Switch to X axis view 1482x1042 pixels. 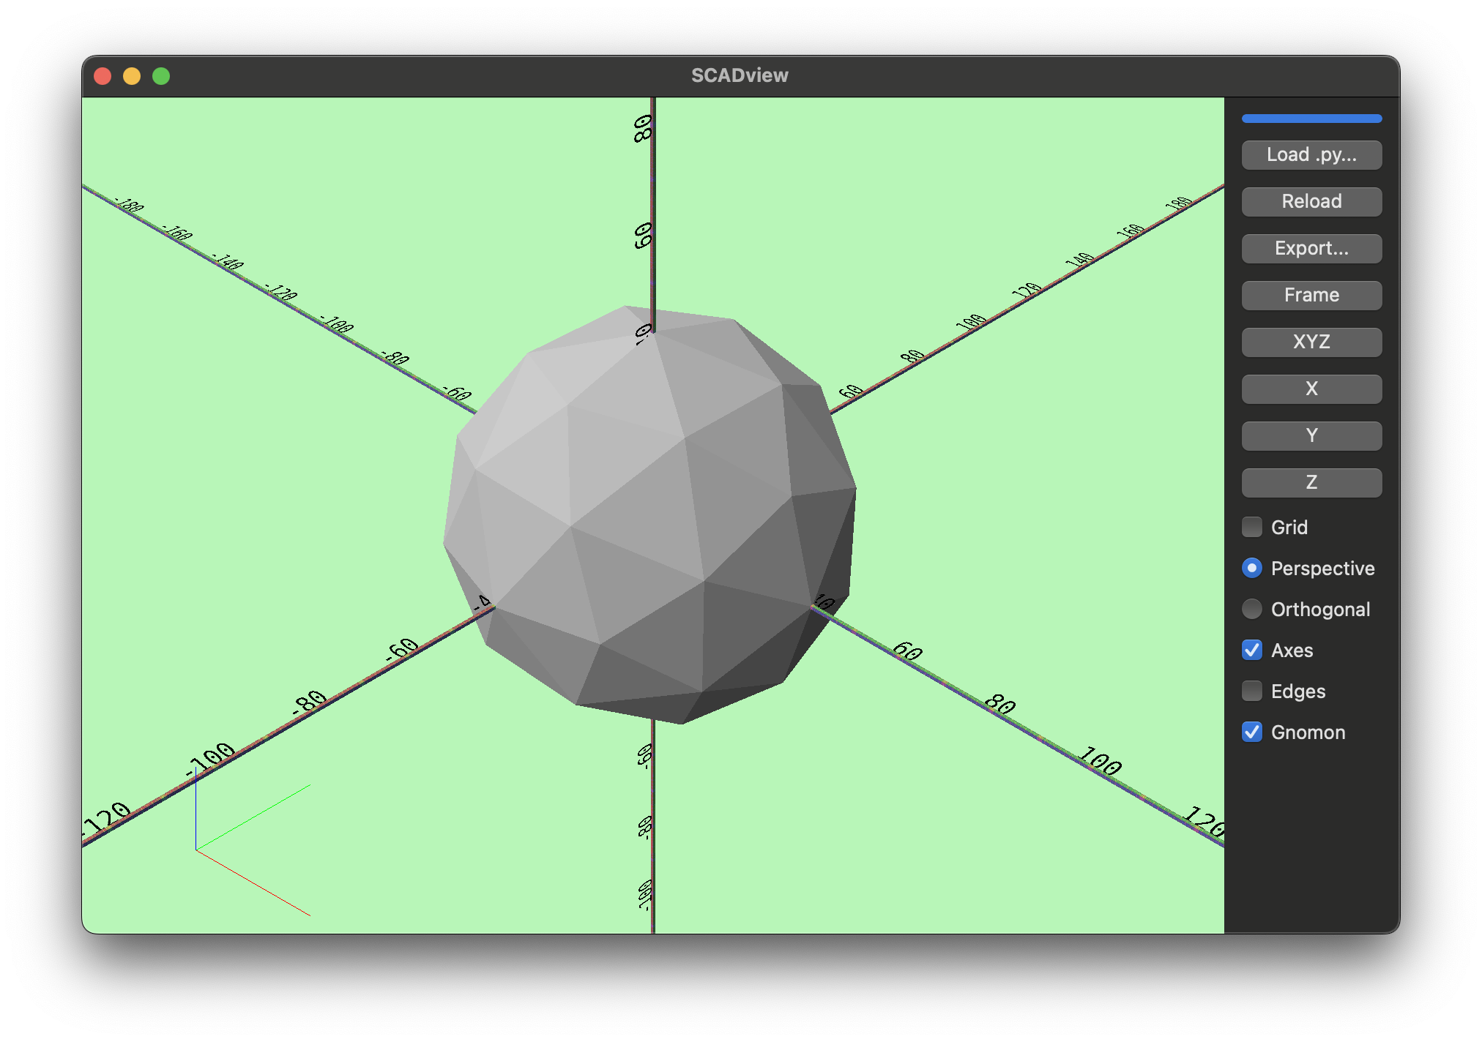click(1311, 389)
